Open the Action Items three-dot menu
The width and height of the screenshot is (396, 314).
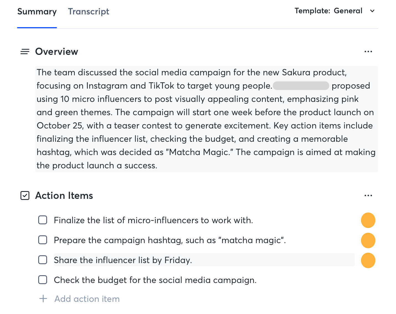click(368, 196)
